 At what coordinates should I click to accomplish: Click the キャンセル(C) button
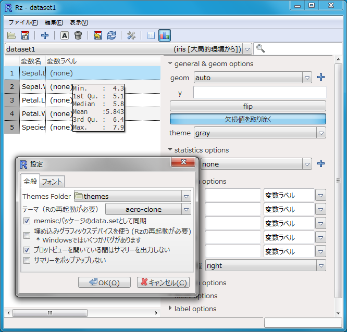coord(163,283)
